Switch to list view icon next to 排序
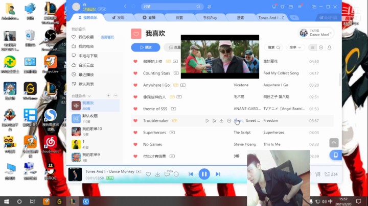 [313, 47]
